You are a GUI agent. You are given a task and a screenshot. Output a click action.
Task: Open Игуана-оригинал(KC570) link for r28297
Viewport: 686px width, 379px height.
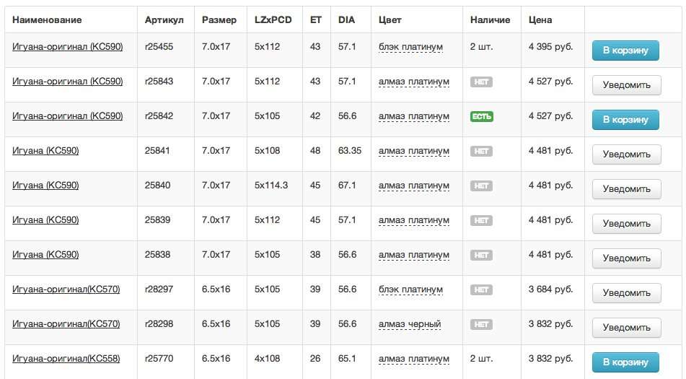(66, 289)
